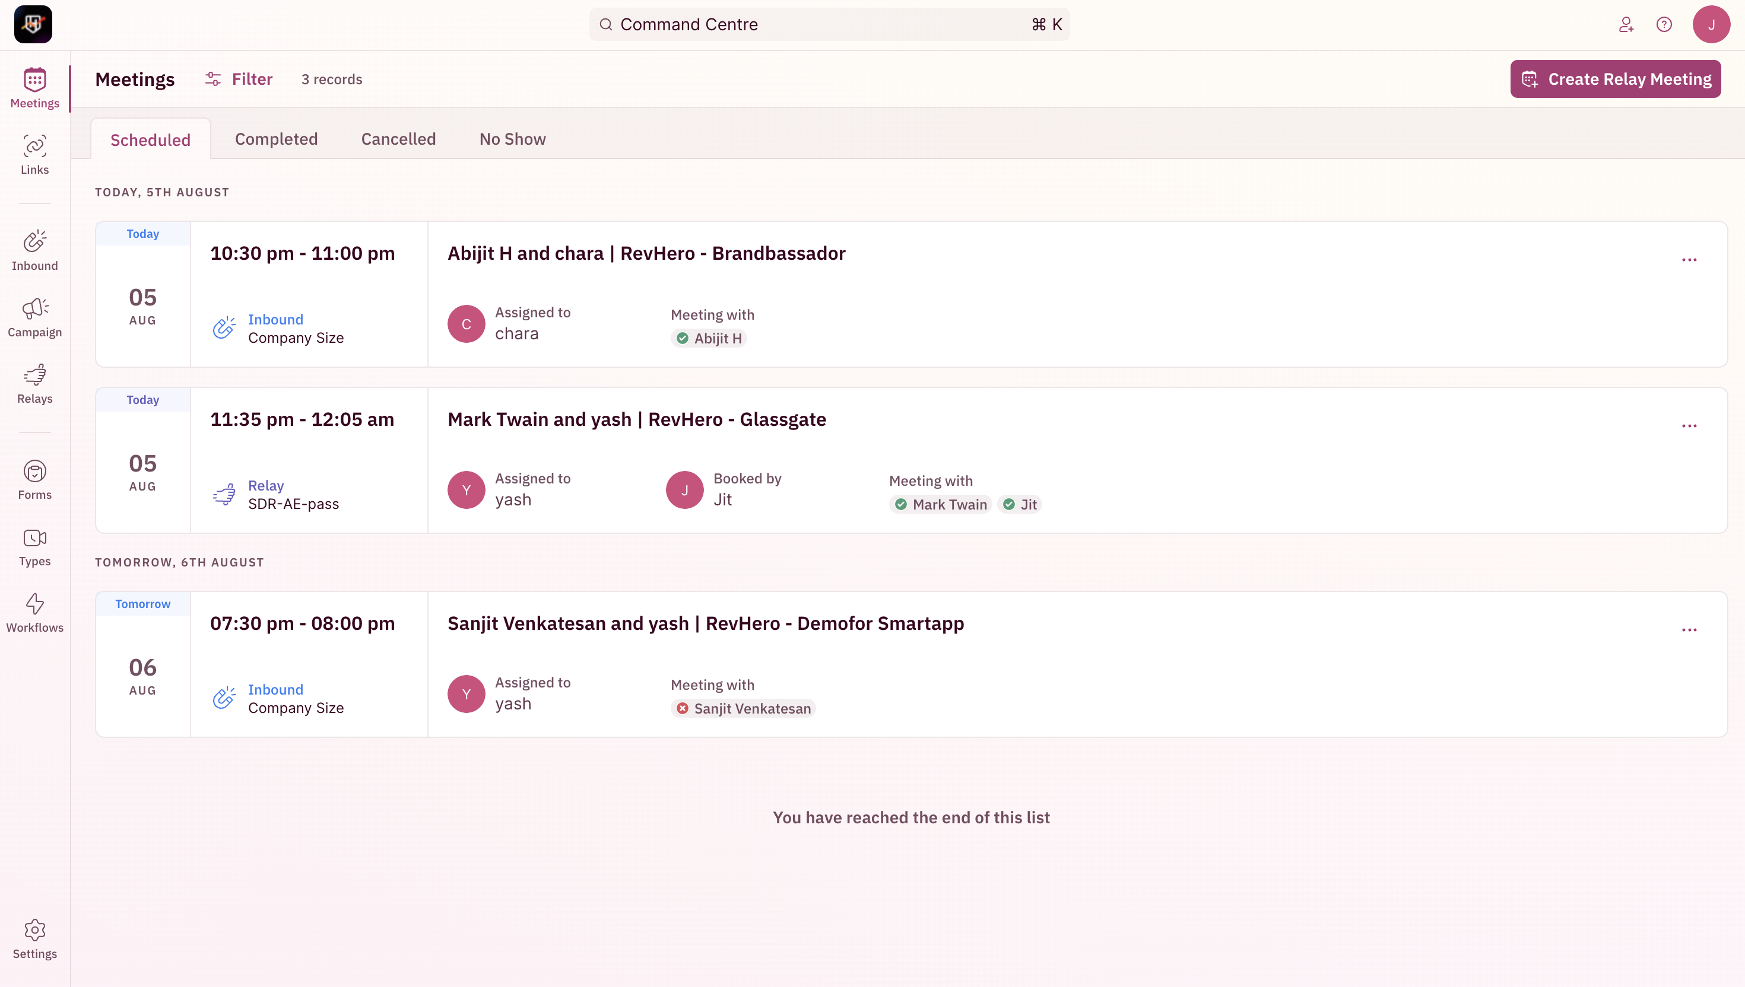Viewport: 1745px width, 987px height.
Task: Click the Relay icon on Mark Twain meeting
Action: tap(224, 494)
